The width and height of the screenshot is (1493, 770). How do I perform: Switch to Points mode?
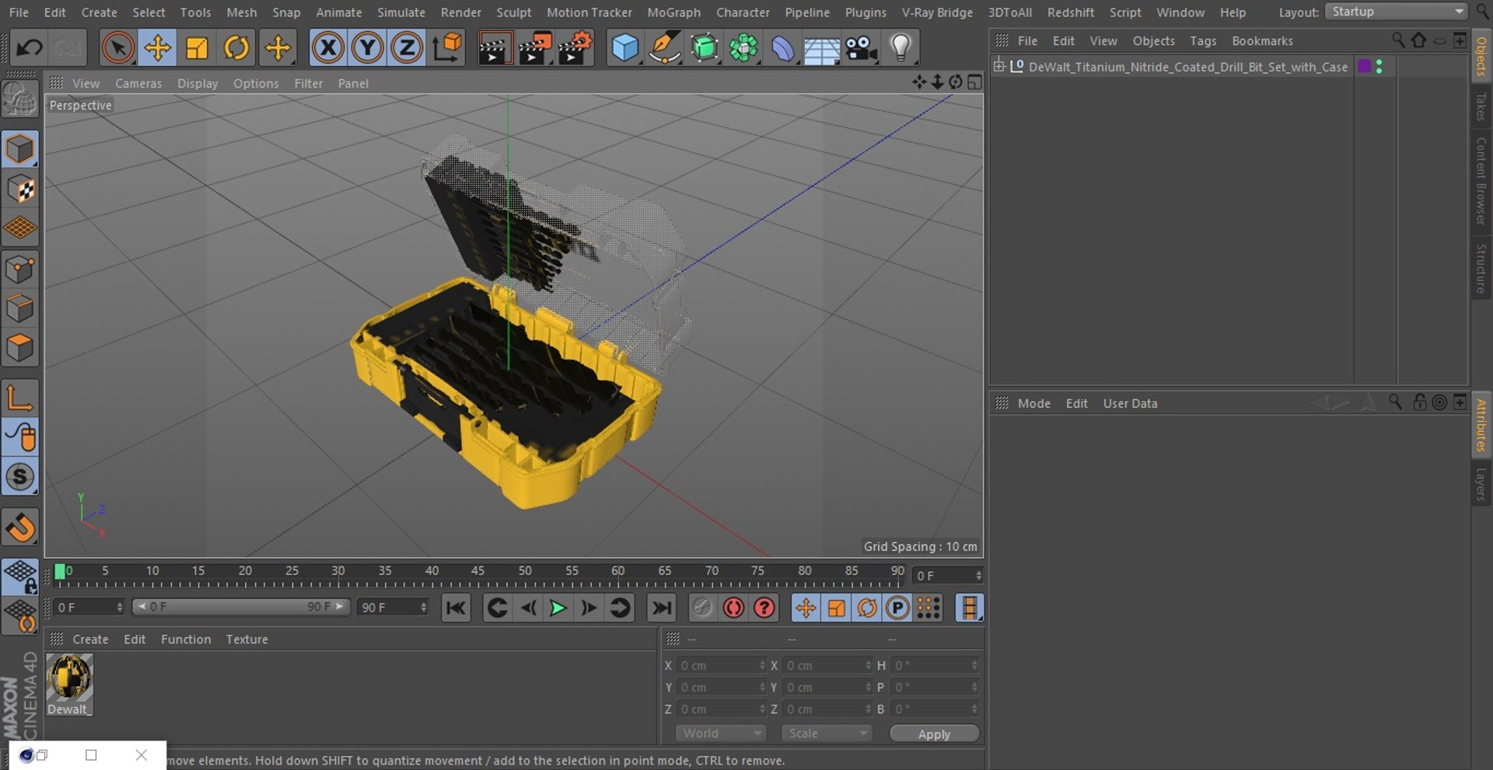click(x=19, y=270)
